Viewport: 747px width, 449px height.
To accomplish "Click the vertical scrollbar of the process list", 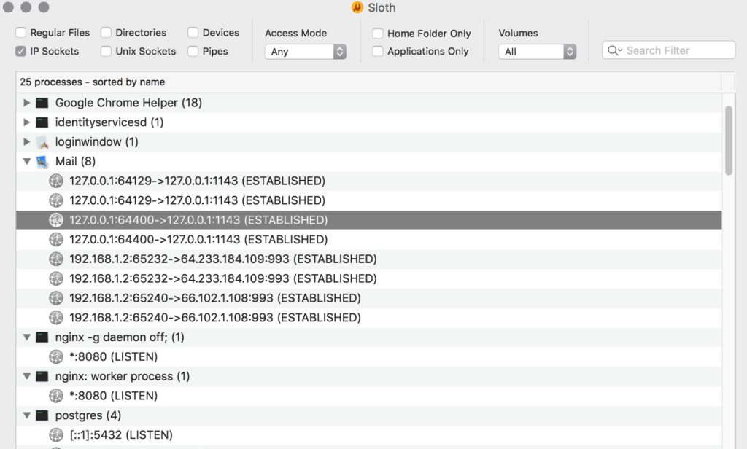I will click(729, 141).
